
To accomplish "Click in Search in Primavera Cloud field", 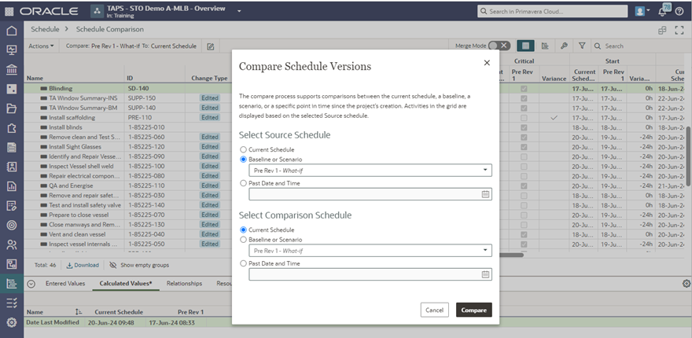I will [x=552, y=12].
